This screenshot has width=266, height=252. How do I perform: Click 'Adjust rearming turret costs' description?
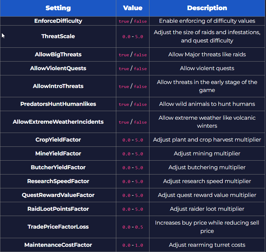(x=207, y=245)
